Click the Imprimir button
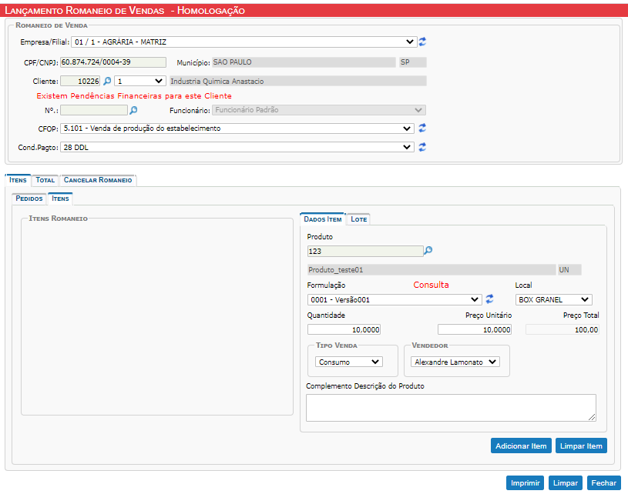628x494 pixels. tap(525, 482)
